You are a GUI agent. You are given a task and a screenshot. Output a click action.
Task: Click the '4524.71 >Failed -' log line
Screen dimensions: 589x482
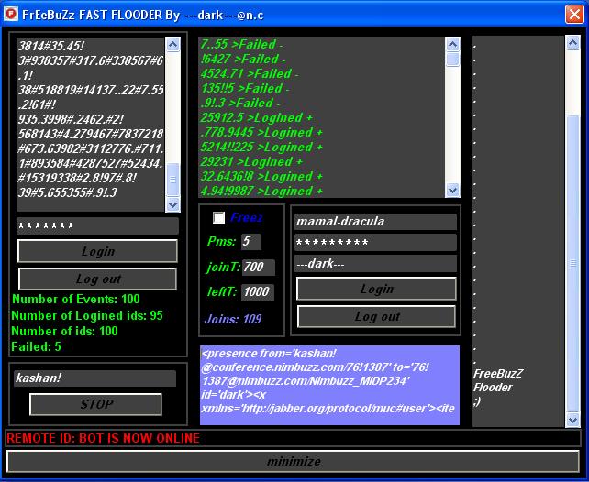[250, 73]
